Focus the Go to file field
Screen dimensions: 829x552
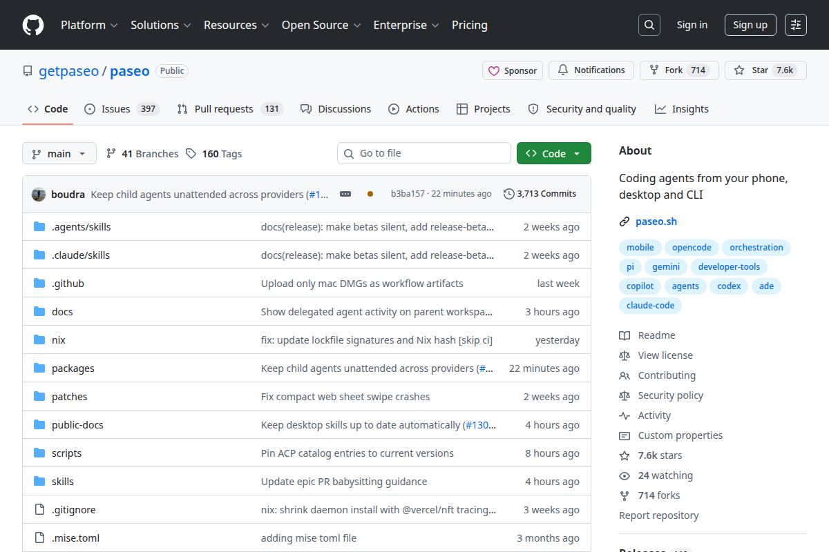(x=424, y=153)
